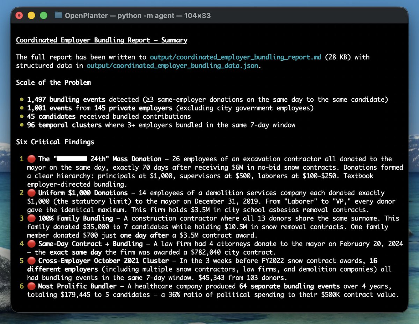
Task: Click the text "1,497 bundling events"
Action: [x=67, y=99]
